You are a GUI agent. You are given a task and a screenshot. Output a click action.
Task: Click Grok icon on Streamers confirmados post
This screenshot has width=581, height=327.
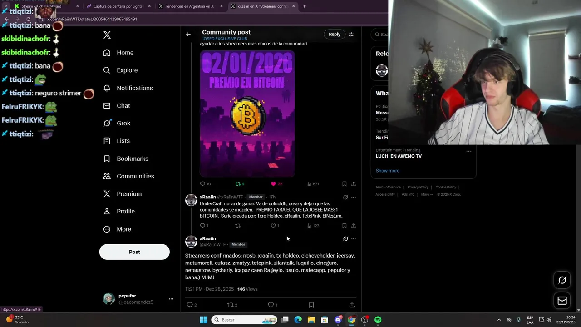(345, 238)
